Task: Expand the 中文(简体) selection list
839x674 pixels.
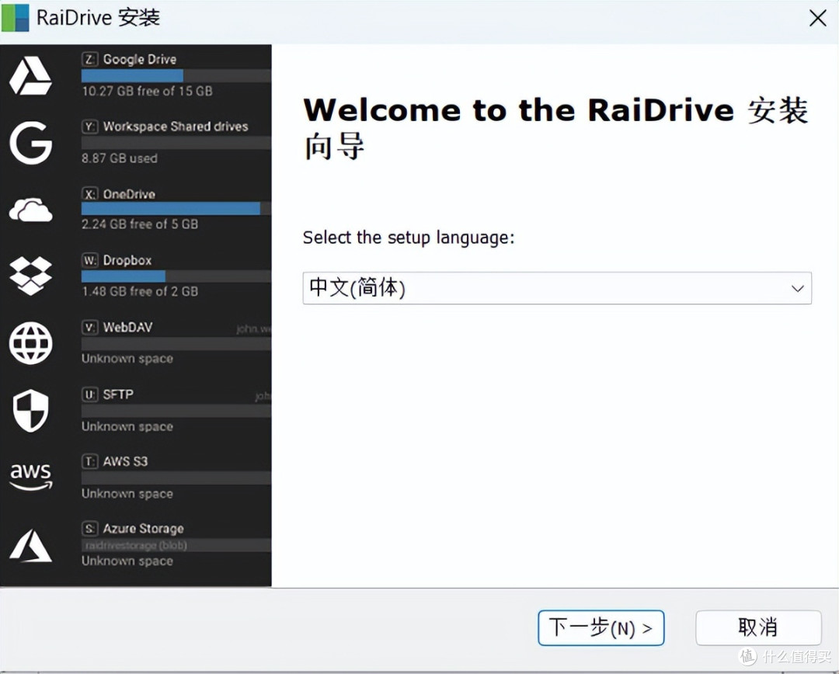Action: tap(557, 288)
